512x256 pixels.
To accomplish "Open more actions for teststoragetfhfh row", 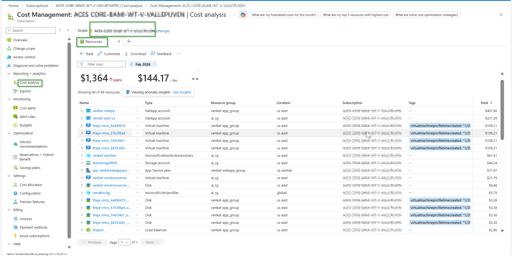I will 137,163.
